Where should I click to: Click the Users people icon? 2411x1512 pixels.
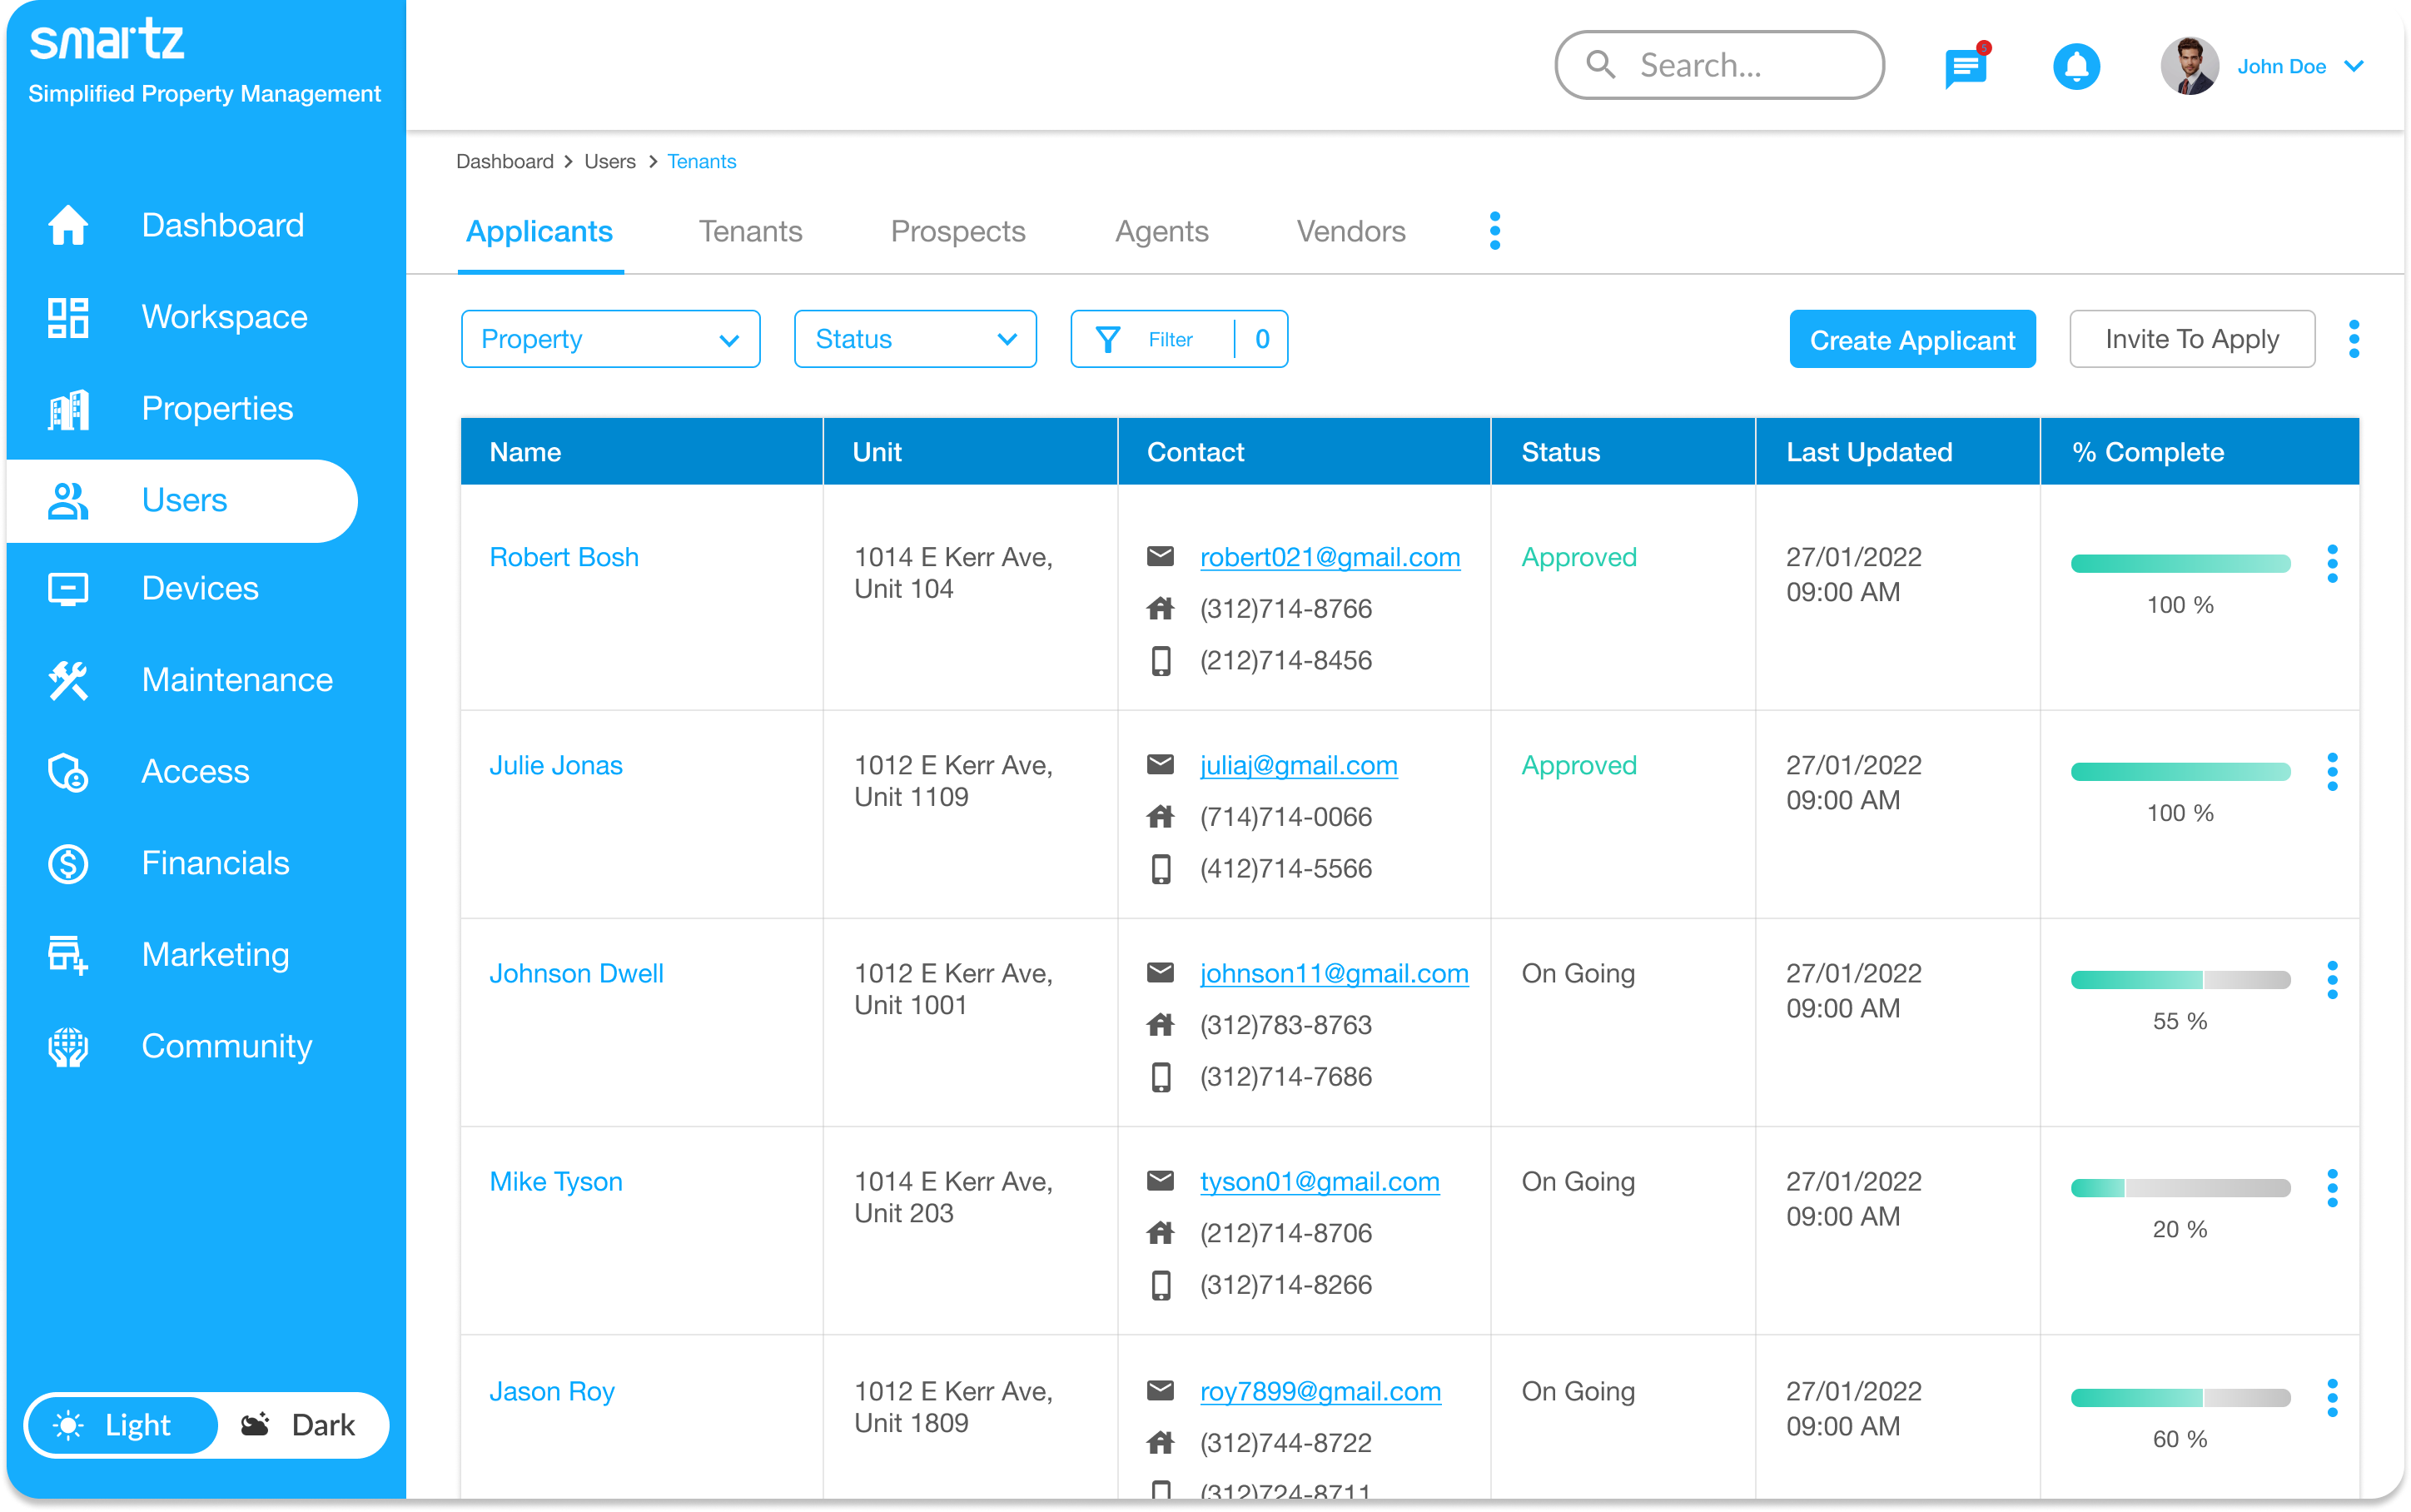pos(68,501)
